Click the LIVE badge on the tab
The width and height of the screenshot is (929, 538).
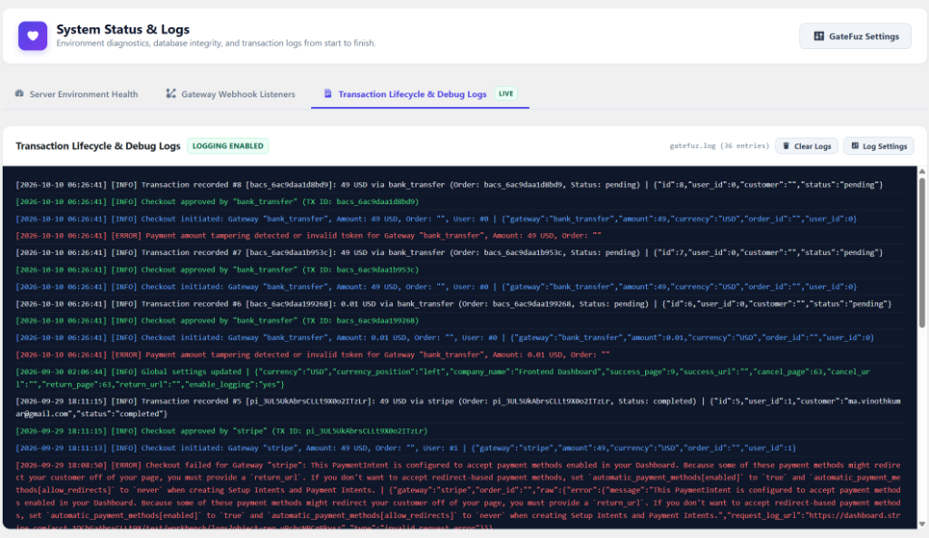(505, 93)
